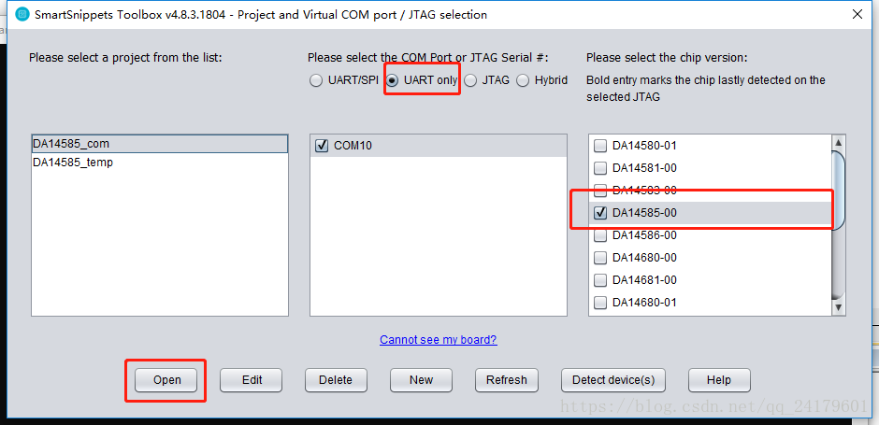Select the Hybrid radio button
Viewport: 879px width, 425px height.
[523, 80]
